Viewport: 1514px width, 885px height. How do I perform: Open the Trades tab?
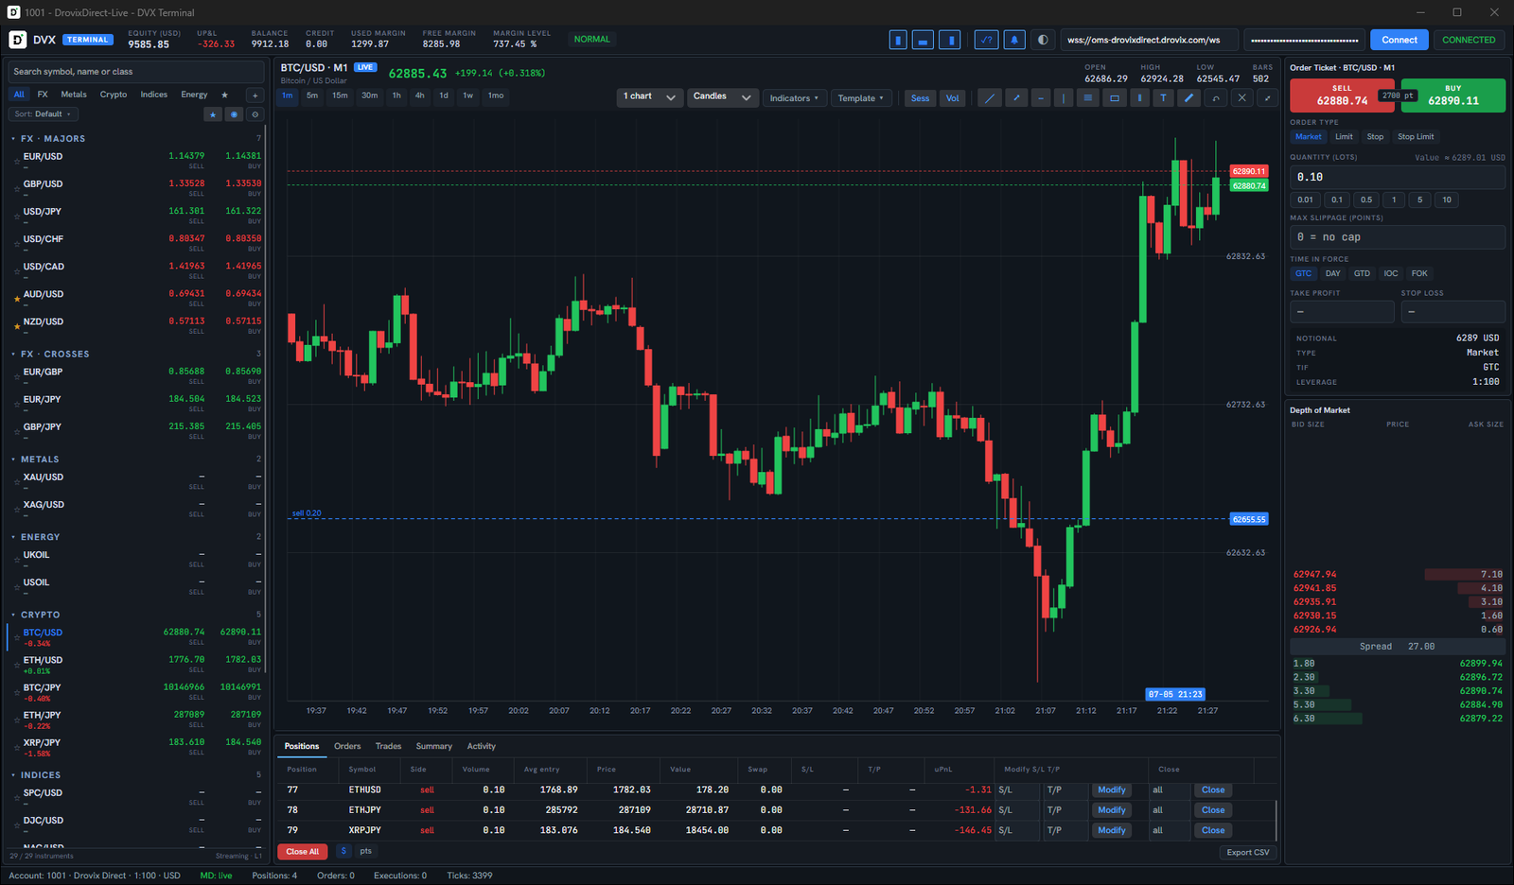(x=388, y=747)
